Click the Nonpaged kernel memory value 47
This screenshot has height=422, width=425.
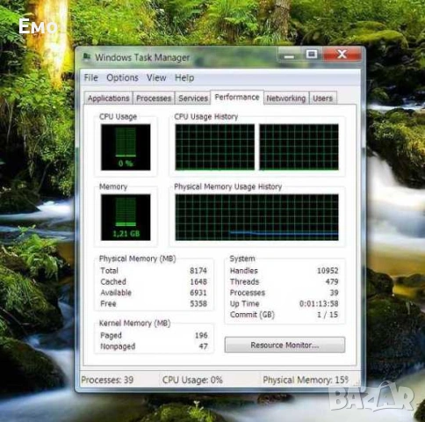pos(204,346)
